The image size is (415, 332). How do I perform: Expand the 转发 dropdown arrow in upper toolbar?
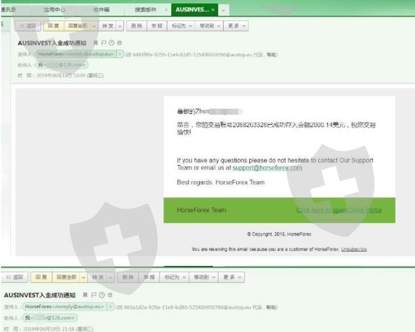(x=120, y=26)
